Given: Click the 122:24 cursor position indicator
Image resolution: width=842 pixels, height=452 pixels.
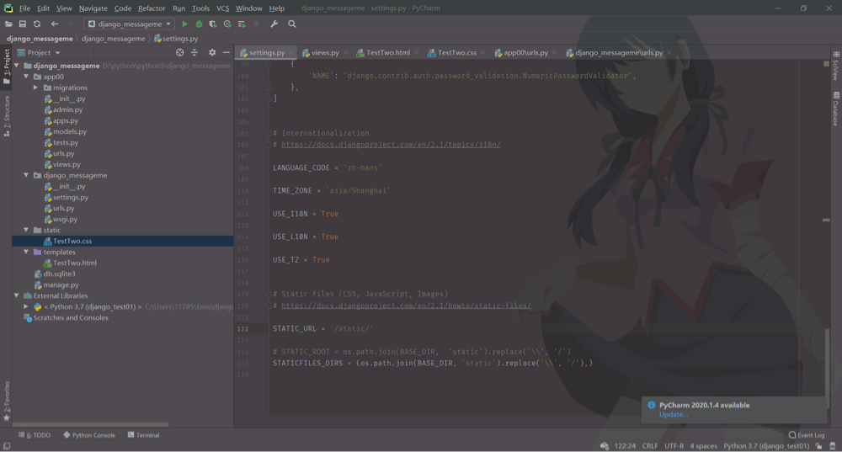Looking at the screenshot, I should tap(625, 446).
